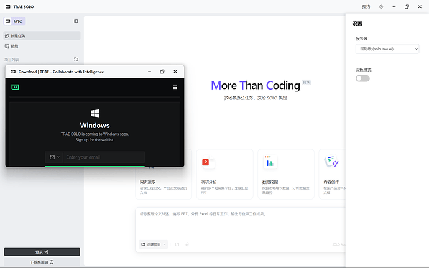Select the 新建任务 item in sidebar
The width and height of the screenshot is (429, 268).
click(x=42, y=36)
